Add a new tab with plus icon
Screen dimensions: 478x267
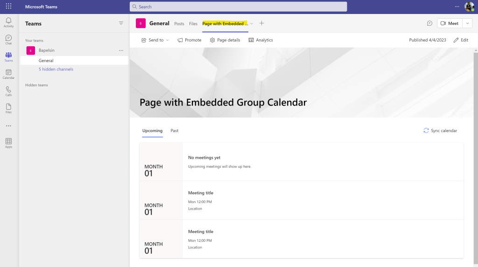[x=261, y=23]
